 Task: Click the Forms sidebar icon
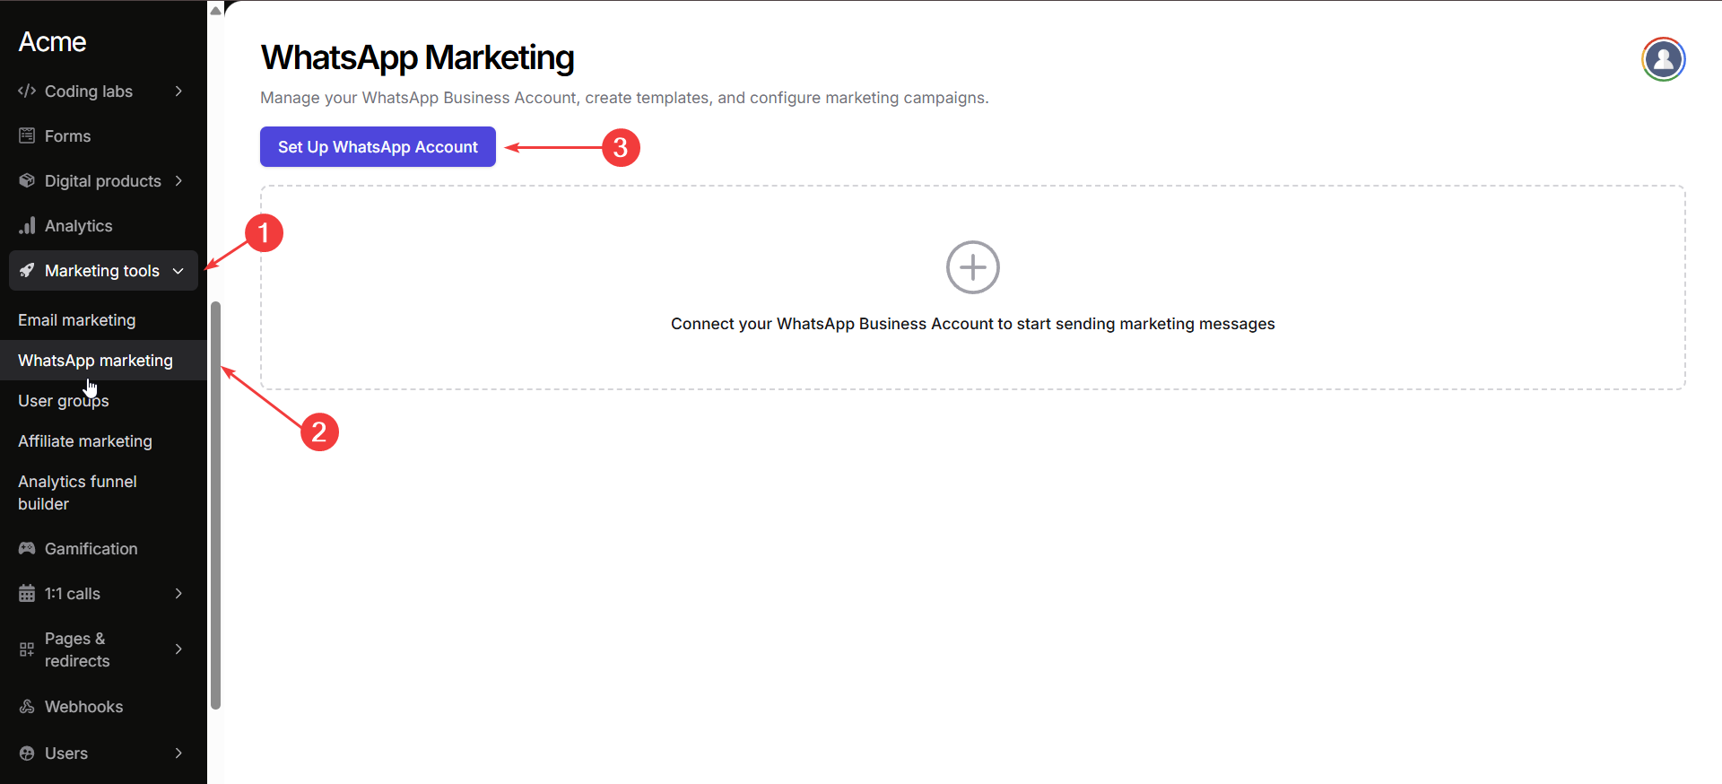coord(27,135)
